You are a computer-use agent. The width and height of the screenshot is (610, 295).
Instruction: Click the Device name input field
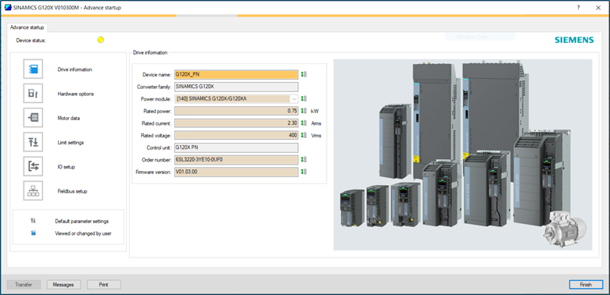pos(236,74)
